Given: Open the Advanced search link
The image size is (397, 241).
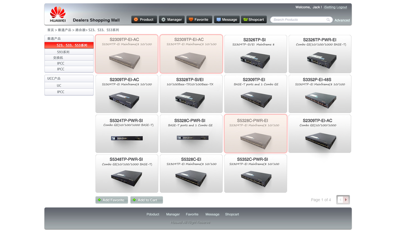Looking at the screenshot, I should click(x=342, y=20).
